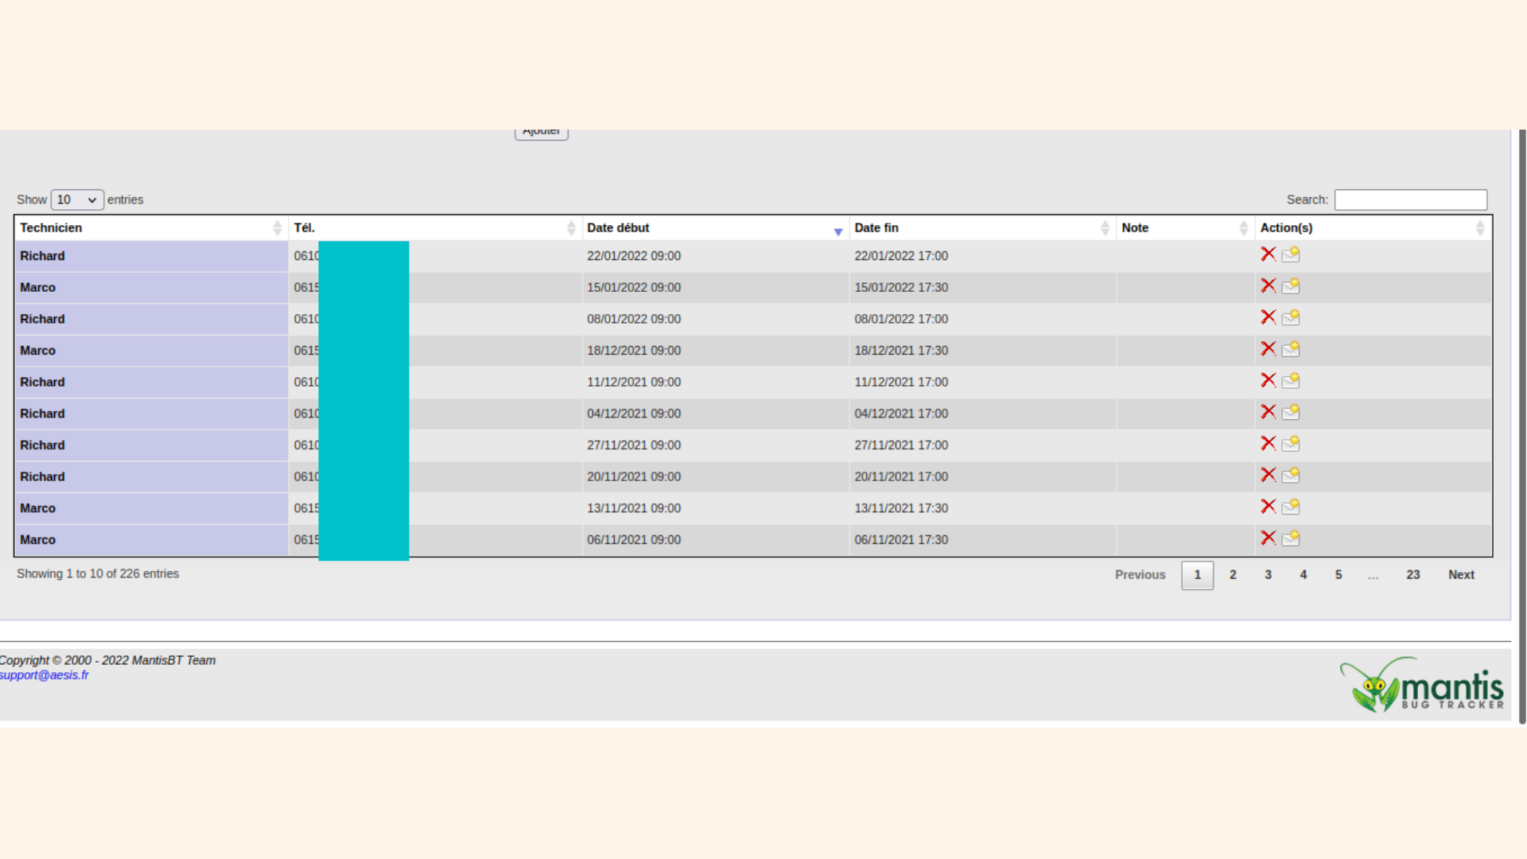Click envelope icon on 06/11/2021 row
Image resolution: width=1527 pixels, height=859 pixels.
1290,538
